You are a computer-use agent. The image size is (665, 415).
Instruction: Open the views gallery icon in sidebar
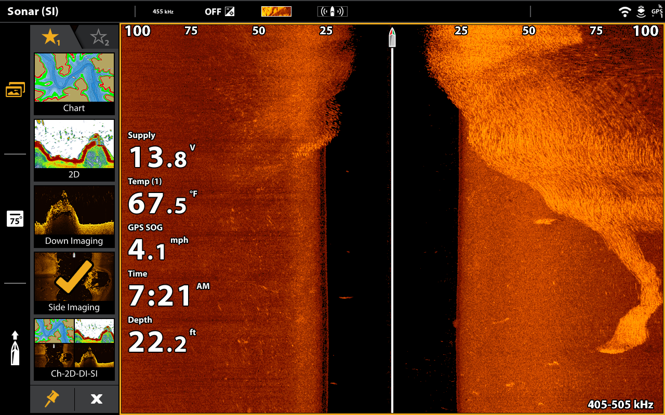[x=15, y=90]
